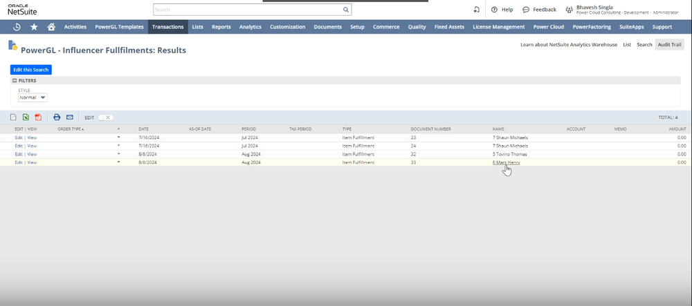
Task: Toggle the inline EDIT switch
Action: (x=105, y=117)
